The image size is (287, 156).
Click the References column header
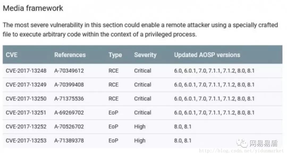click(x=70, y=55)
